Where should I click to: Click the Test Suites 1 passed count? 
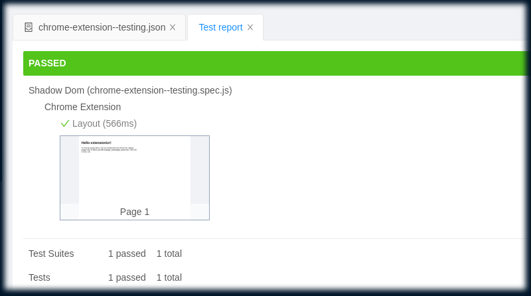[127, 254]
